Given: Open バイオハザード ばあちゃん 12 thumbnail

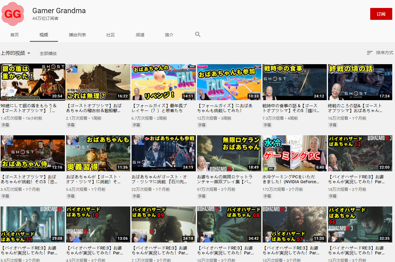Looking at the screenshot, I should [360, 153].
